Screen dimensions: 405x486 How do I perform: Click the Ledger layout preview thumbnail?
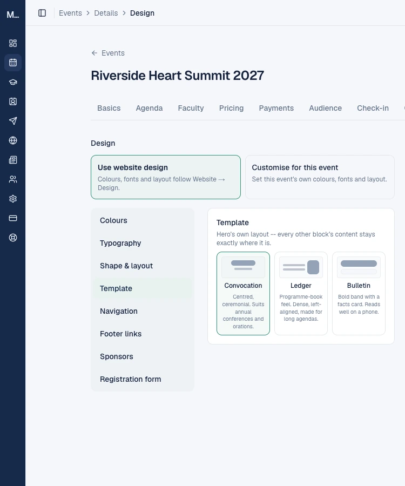point(301,267)
